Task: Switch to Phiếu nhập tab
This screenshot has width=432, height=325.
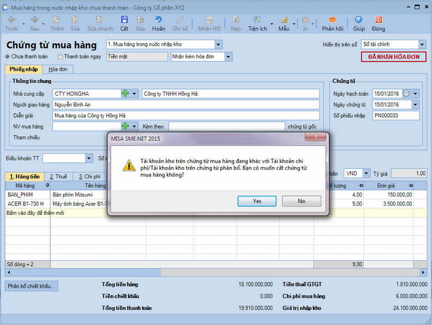Action: pyautogui.click(x=24, y=69)
